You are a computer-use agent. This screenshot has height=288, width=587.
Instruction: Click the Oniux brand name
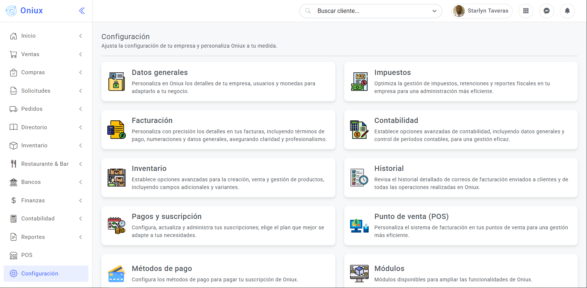(31, 11)
